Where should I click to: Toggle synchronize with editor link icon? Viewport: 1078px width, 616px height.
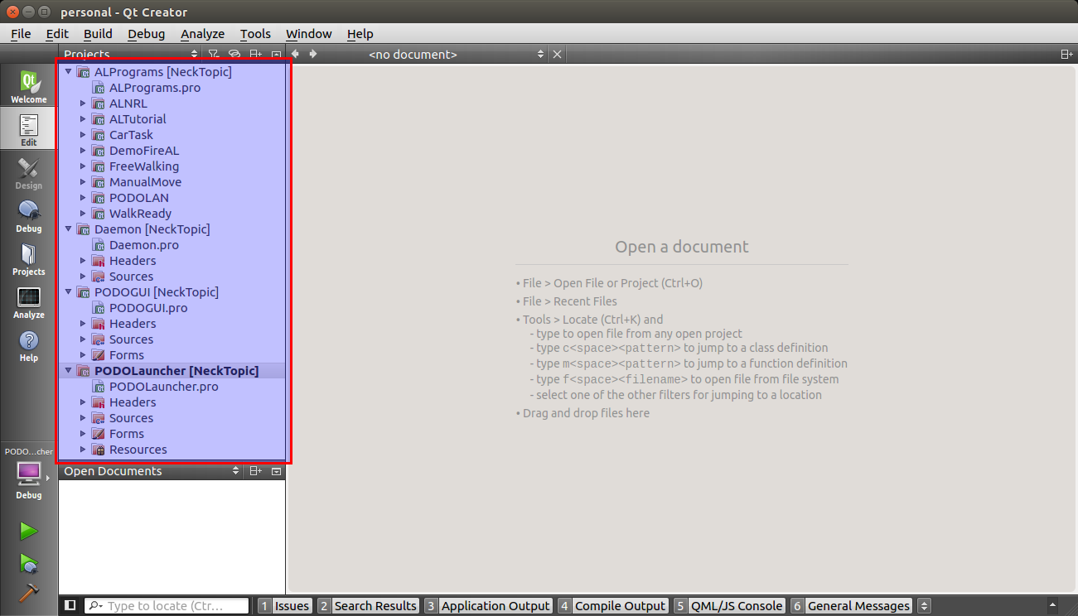234,55
